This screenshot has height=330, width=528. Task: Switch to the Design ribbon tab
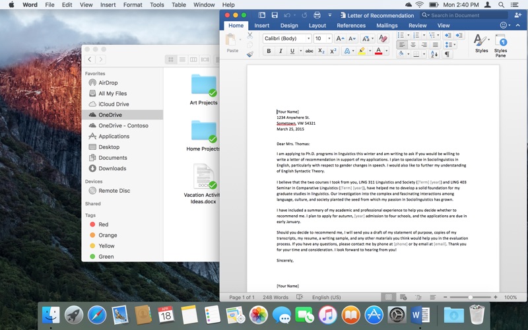coord(289,26)
